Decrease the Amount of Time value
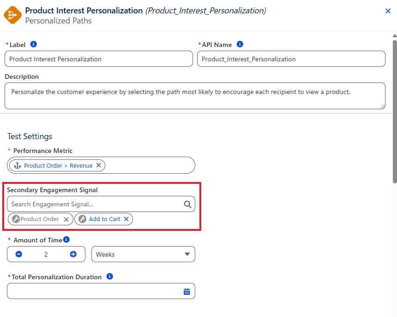Viewport: 397px width, 317px height. [19, 254]
